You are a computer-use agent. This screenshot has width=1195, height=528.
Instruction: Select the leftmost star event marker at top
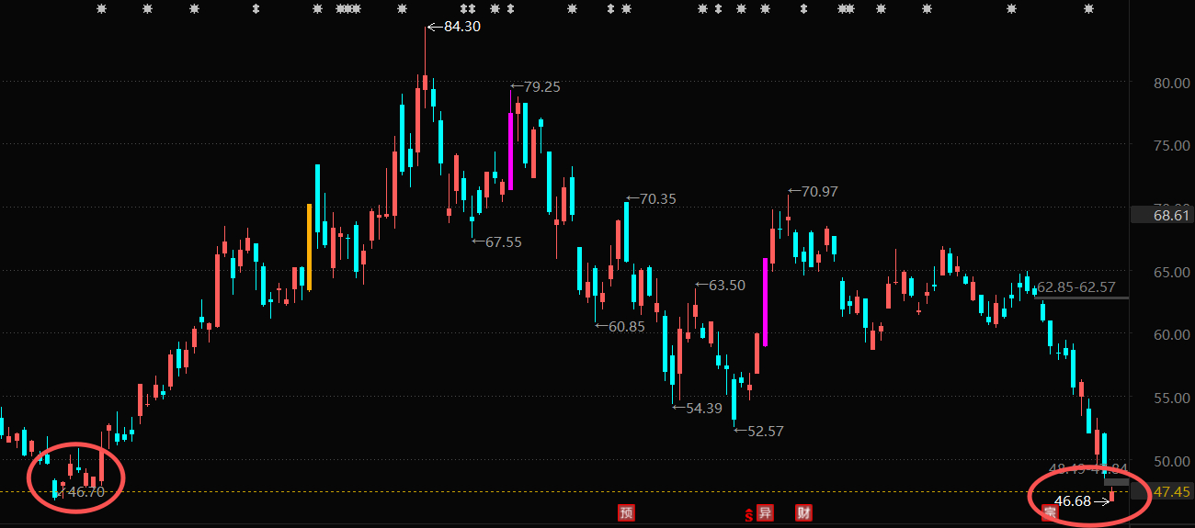pyautogui.click(x=102, y=9)
